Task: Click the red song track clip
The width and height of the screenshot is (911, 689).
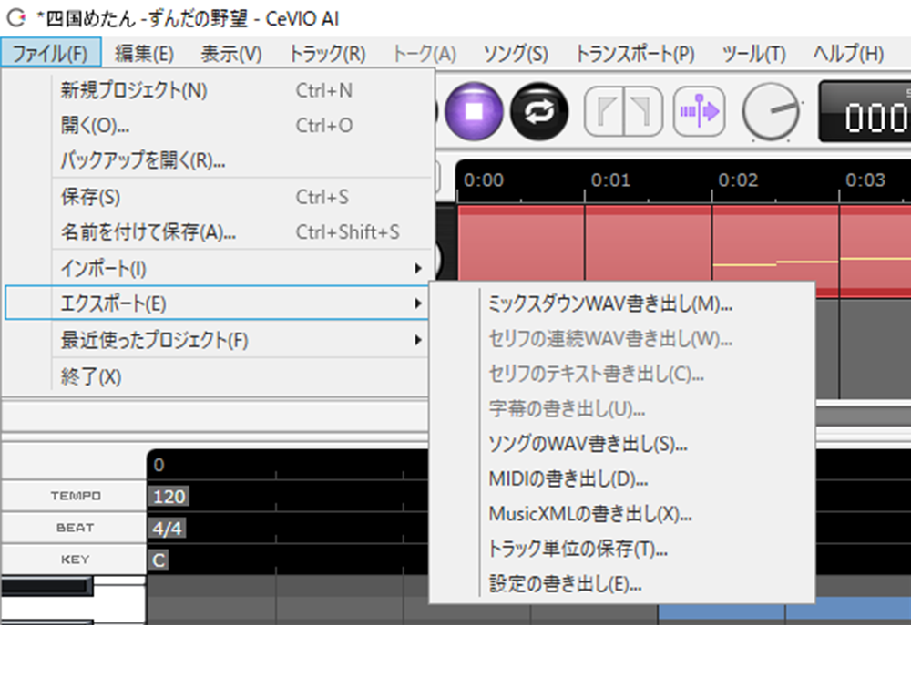Action: pos(684,250)
